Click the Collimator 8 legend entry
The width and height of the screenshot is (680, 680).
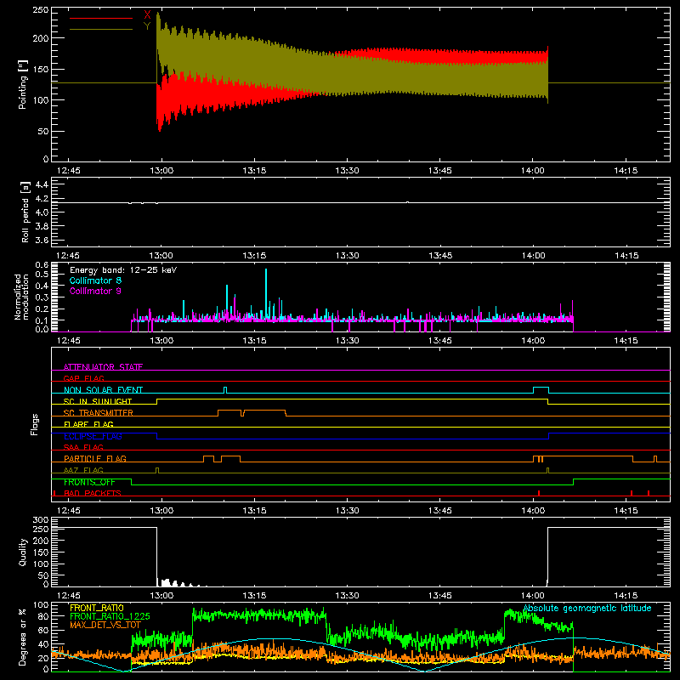coord(95,280)
